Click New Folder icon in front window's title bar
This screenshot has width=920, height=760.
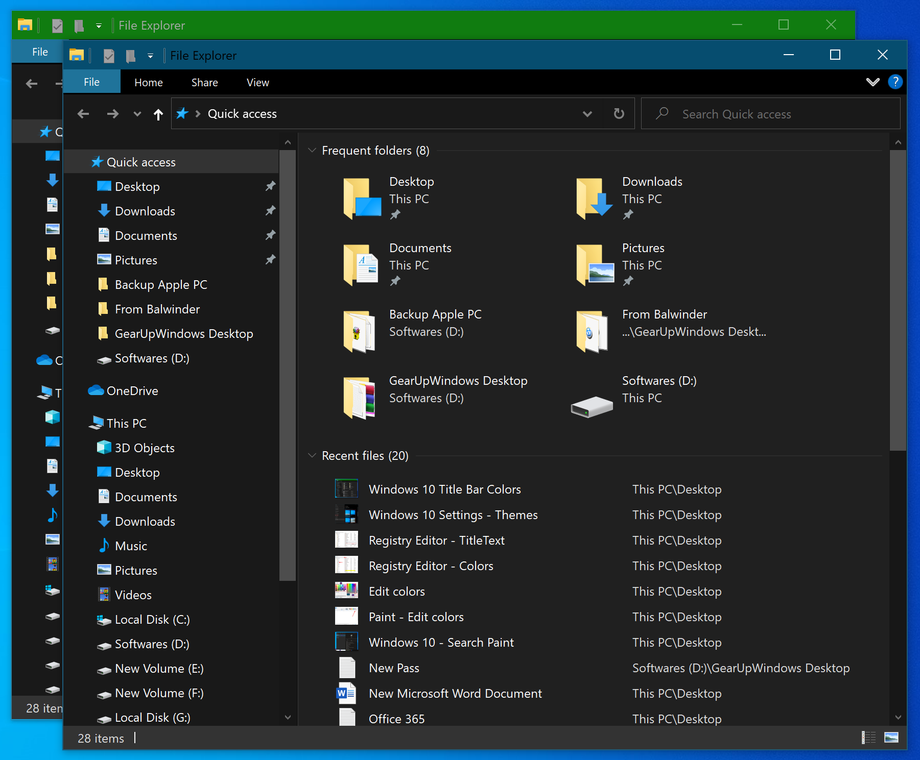click(131, 56)
